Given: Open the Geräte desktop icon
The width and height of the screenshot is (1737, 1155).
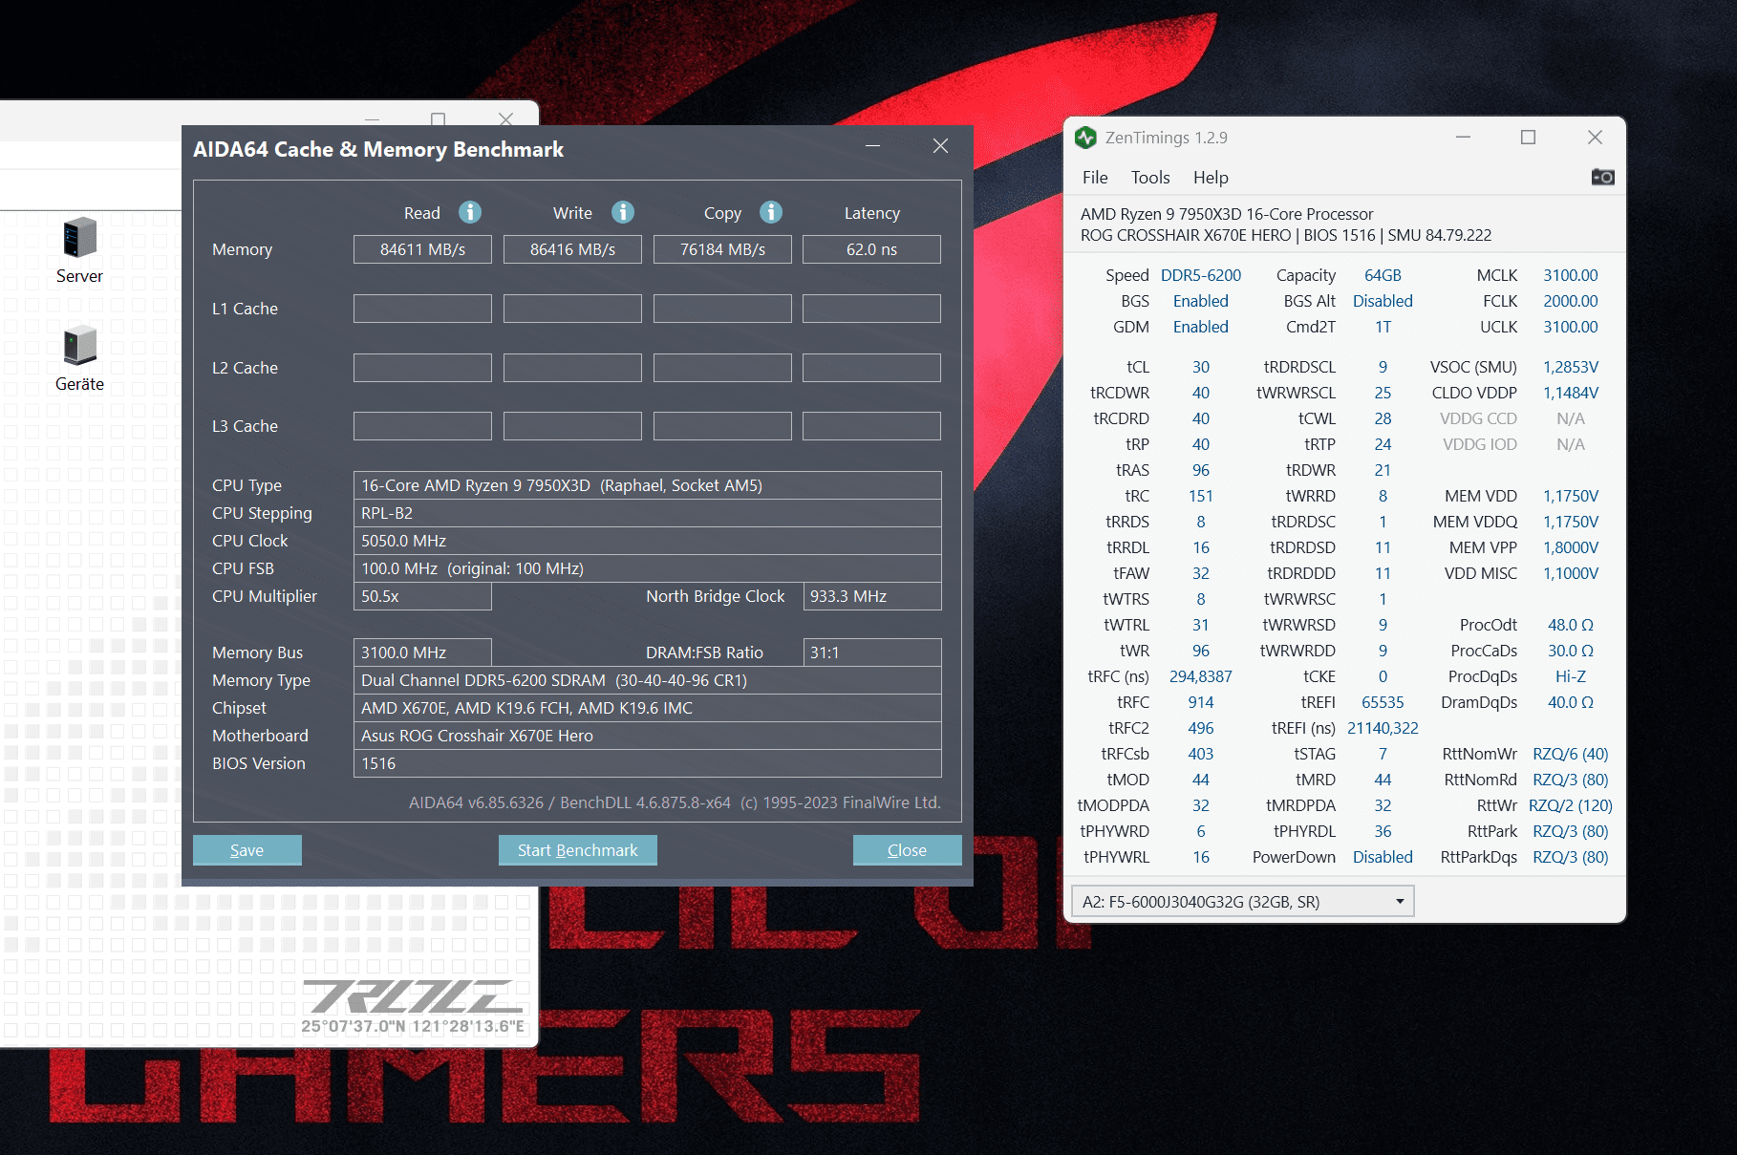Looking at the screenshot, I should [79, 358].
